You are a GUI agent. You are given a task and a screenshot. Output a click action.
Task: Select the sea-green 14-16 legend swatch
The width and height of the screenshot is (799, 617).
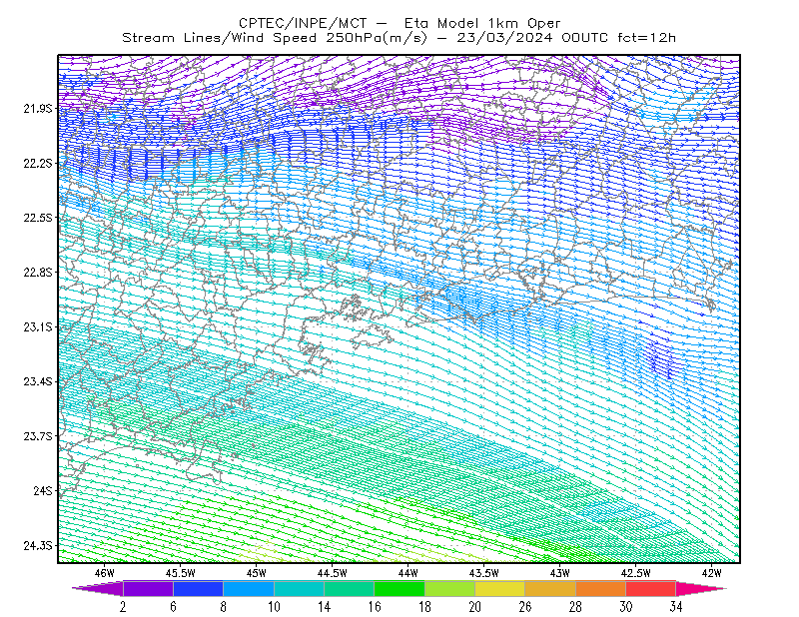coord(349,588)
